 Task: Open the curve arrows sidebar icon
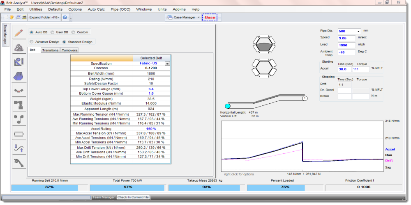pyautogui.click(x=19, y=148)
